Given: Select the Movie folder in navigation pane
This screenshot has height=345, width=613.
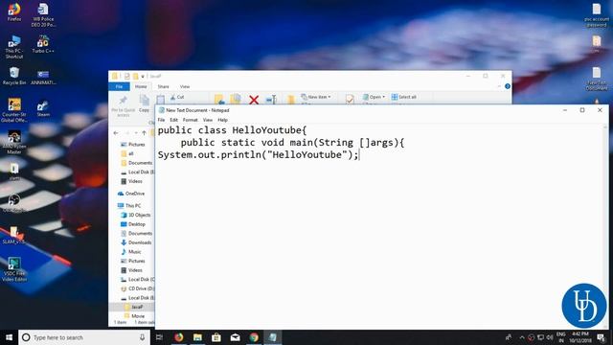Looking at the screenshot, I should pos(134,316).
